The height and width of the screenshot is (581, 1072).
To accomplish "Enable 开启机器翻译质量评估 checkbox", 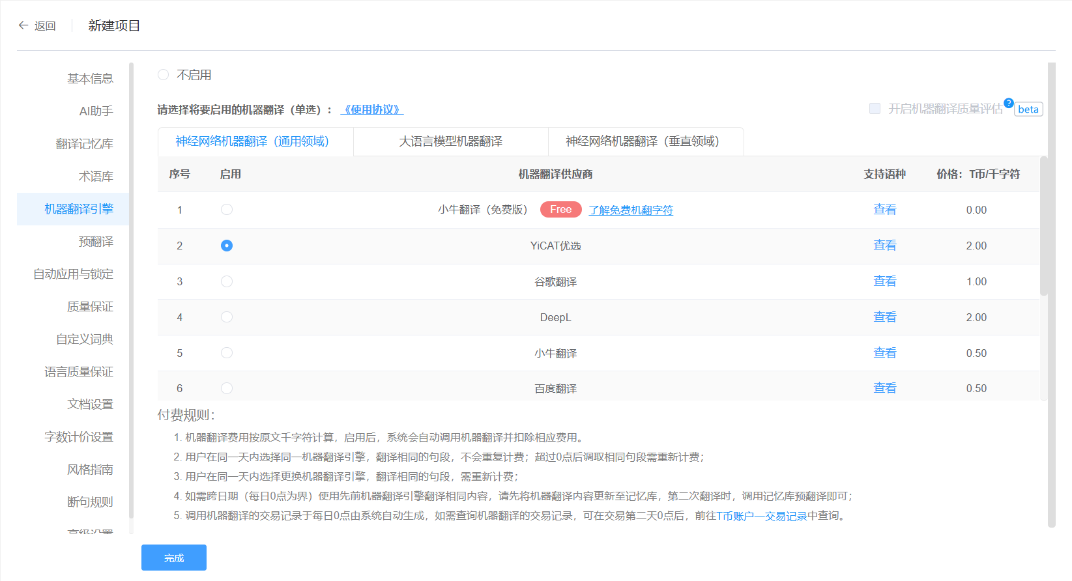I will pyautogui.click(x=875, y=109).
